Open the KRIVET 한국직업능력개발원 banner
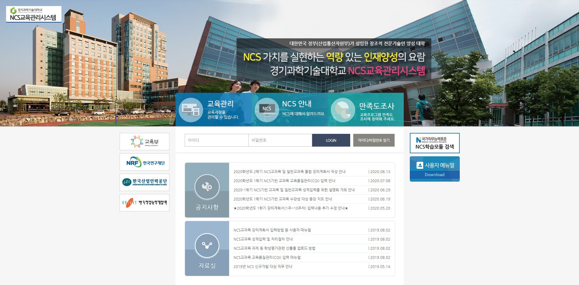Image resolution: width=579 pixels, height=285 pixels. coord(145,203)
